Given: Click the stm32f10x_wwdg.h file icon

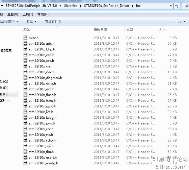Looking at the screenshot, I should pyautogui.click(x=25, y=163).
